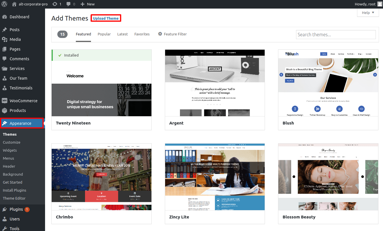Switch to the Popular tab
Screen dimensions: 383x231
(104, 34)
